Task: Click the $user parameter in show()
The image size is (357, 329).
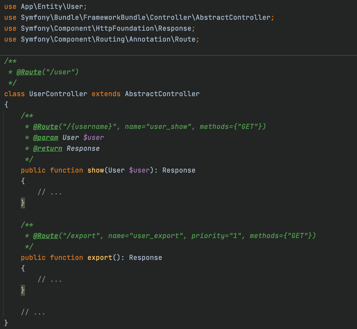Action: pos(139,170)
